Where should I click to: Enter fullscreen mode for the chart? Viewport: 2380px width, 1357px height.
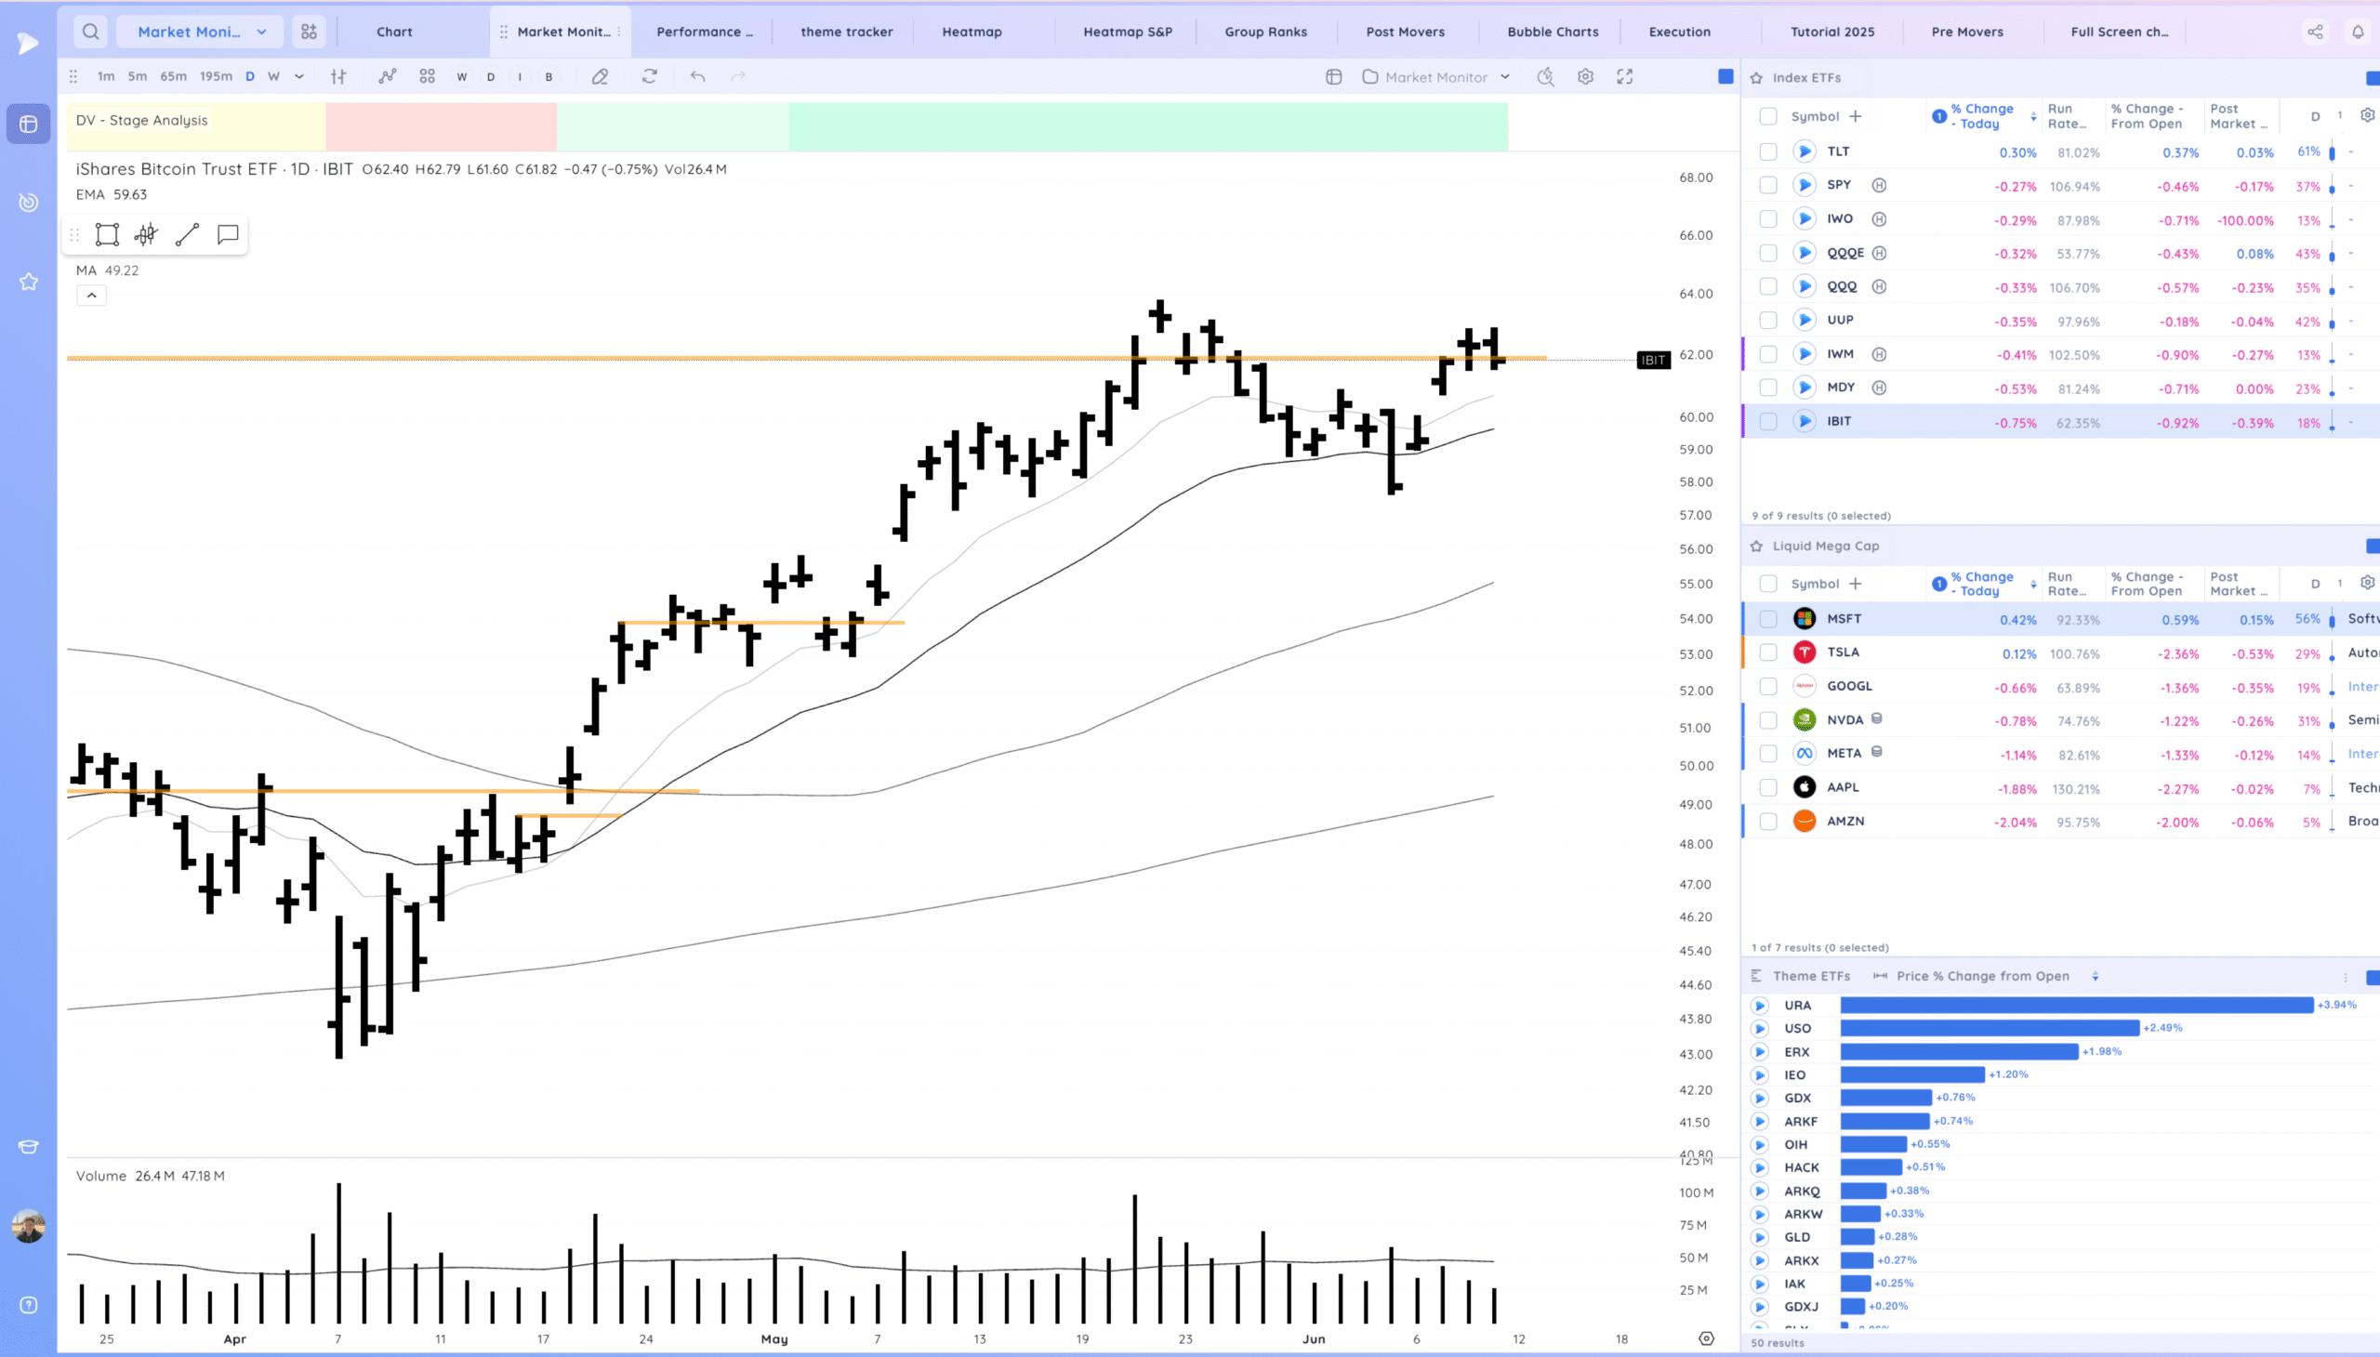(1625, 77)
